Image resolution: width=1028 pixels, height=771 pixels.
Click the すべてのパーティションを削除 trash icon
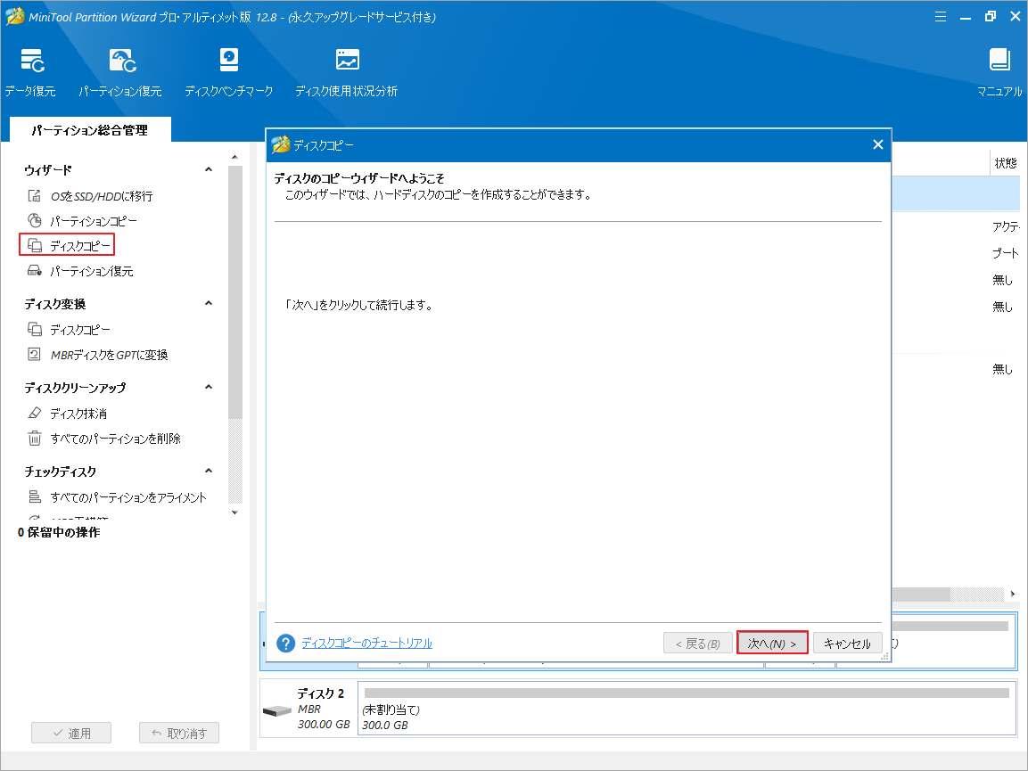pos(35,438)
